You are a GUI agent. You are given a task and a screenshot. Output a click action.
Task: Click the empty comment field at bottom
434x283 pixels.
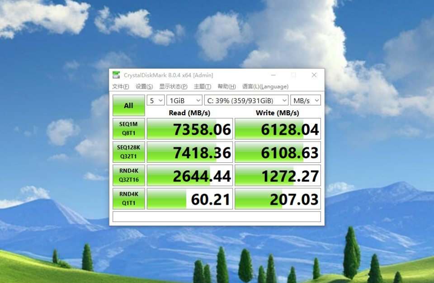(217, 217)
